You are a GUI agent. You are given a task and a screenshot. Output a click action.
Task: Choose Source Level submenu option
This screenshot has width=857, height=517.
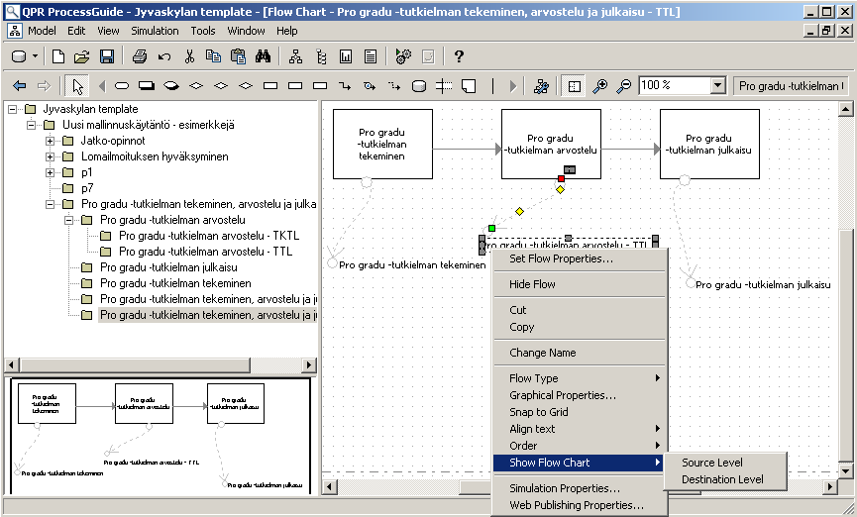click(x=724, y=463)
